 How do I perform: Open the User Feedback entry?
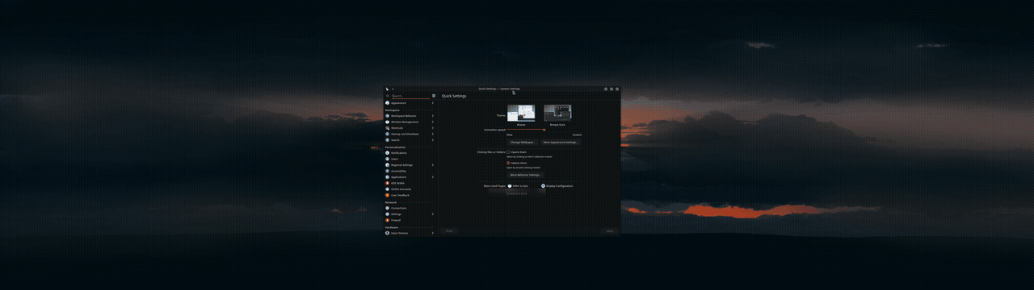(x=410, y=195)
